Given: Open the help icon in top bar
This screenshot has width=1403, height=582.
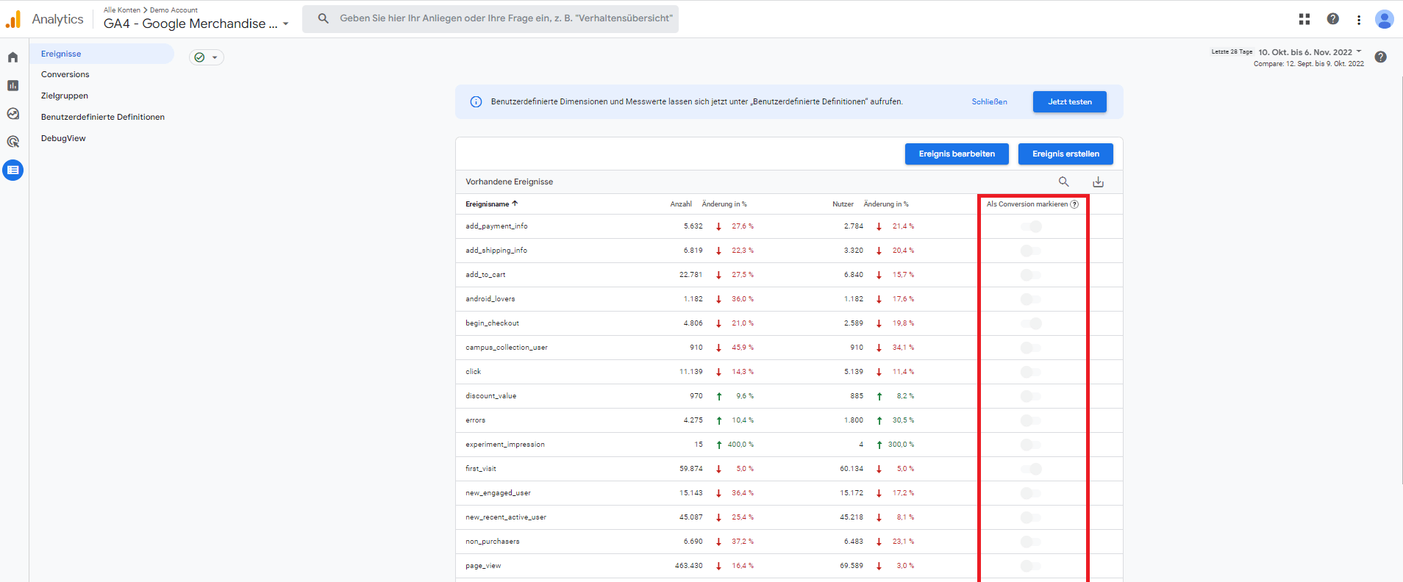Looking at the screenshot, I should pos(1332,19).
